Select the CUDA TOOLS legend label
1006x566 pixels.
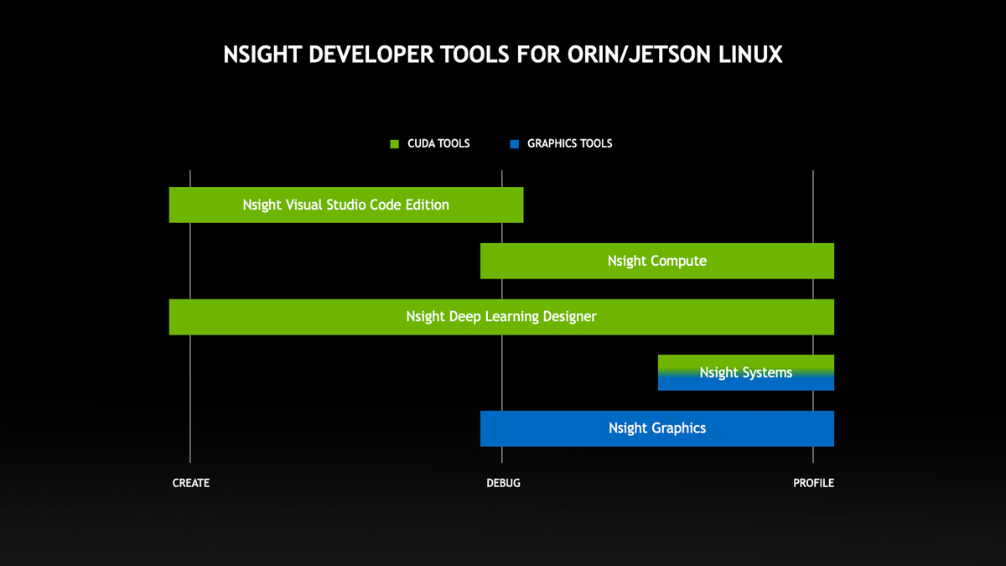[x=438, y=144]
